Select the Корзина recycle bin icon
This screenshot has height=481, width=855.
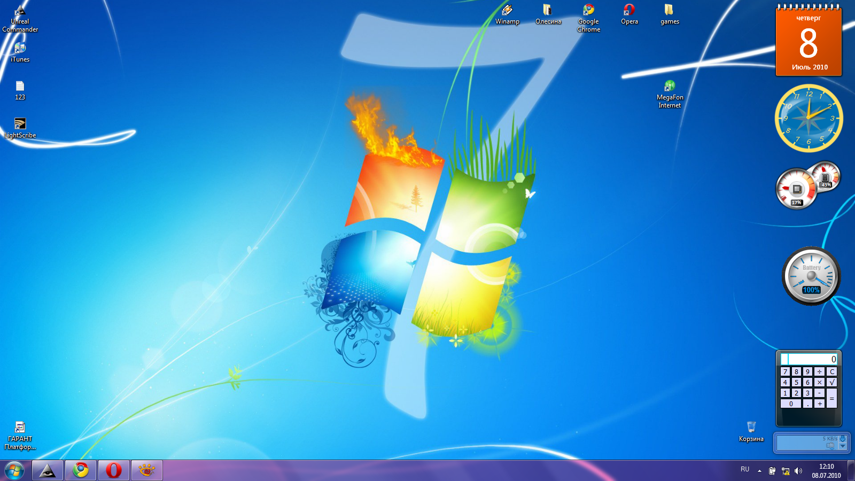751,432
